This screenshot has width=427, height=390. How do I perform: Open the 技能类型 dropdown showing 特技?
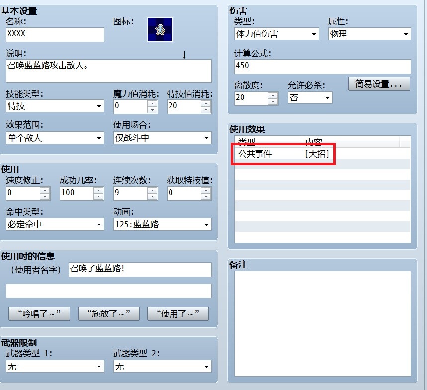[55, 106]
